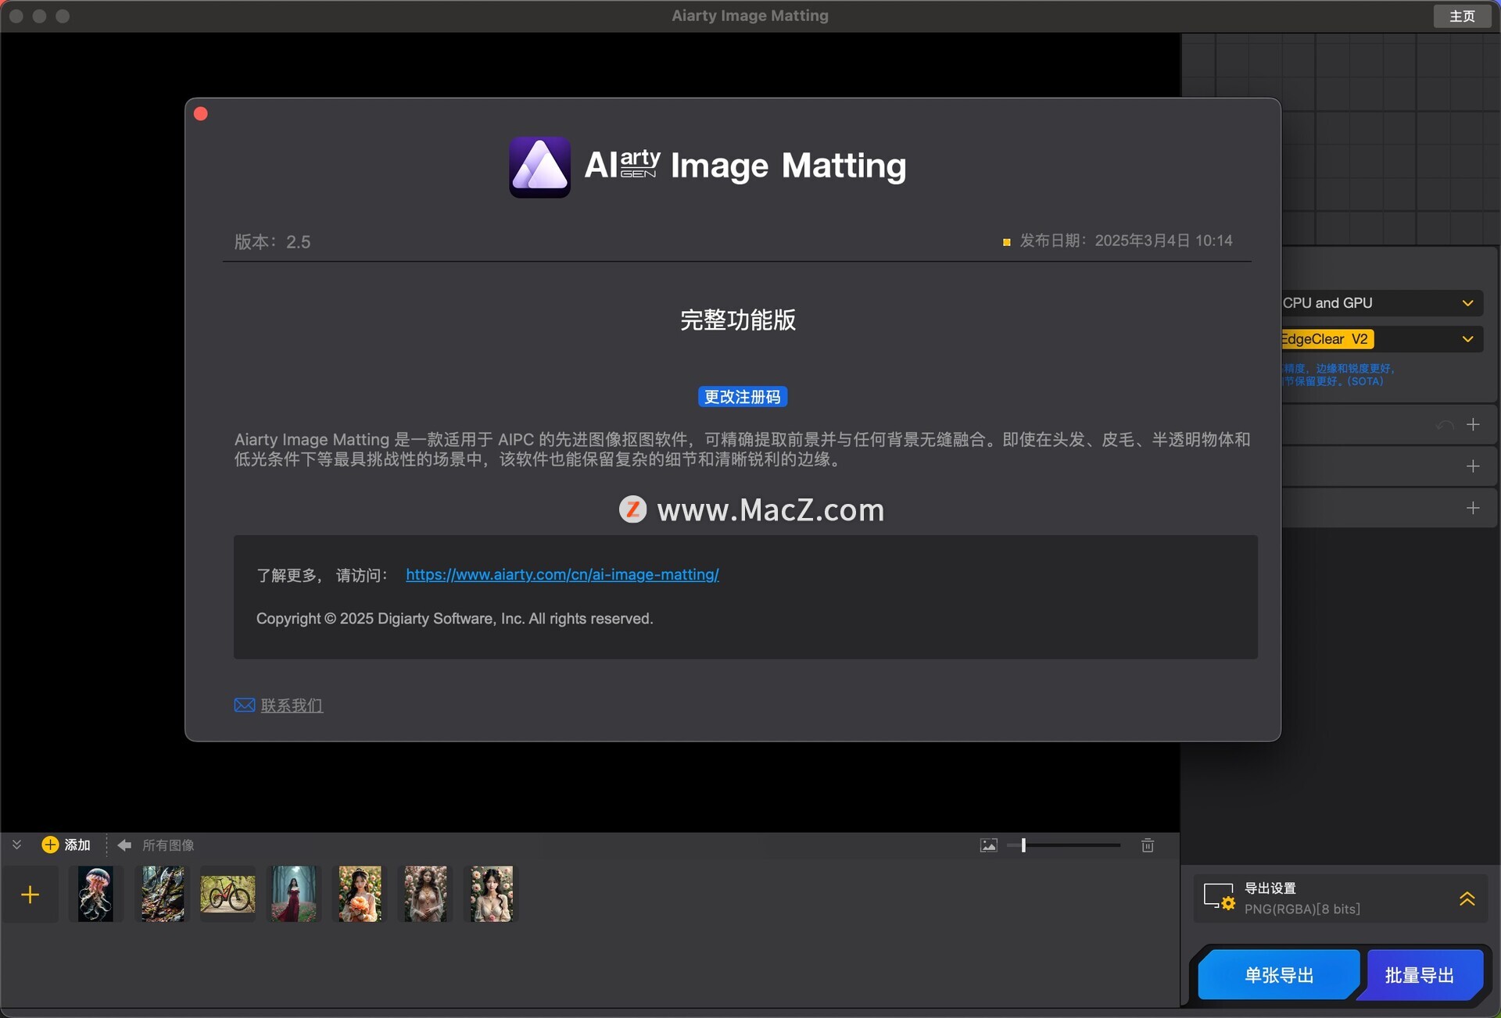Click the trash delete icon

(x=1148, y=845)
